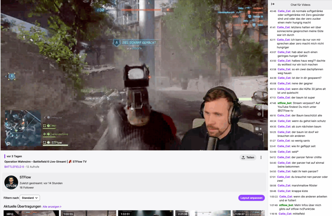Viewport: 332px width, 216px height.
Task: Open the 1:00:55 video thumbnail
Action: 88,213
